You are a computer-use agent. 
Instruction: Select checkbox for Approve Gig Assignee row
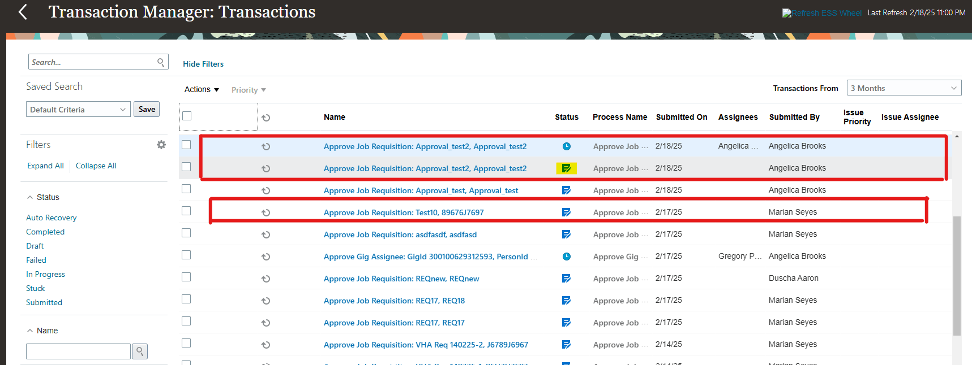pos(186,255)
